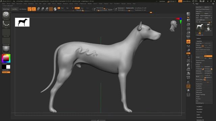Select the Scale transform icon

43,9
